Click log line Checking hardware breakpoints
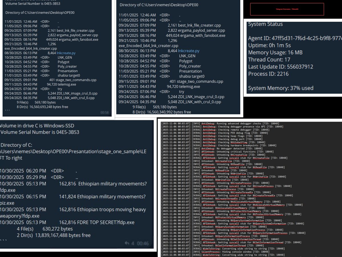Screen dimensions: 342x257 [219, 145]
